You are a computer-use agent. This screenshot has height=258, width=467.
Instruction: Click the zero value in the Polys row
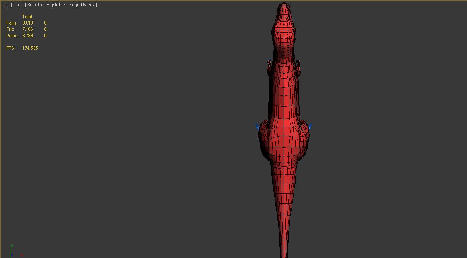pyautogui.click(x=45, y=23)
